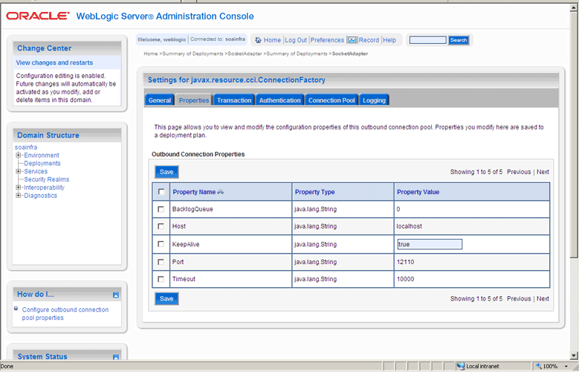The width and height of the screenshot is (579, 372).
Task: Click the Record icon
Action: 352,40
